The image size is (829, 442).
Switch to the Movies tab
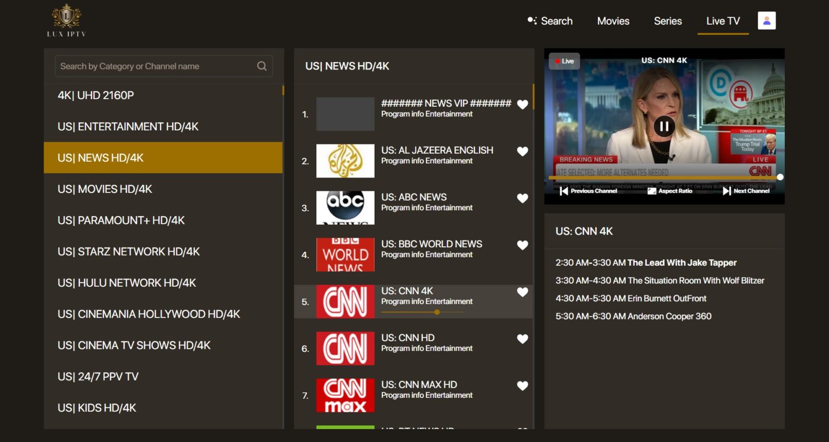tap(613, 21)
